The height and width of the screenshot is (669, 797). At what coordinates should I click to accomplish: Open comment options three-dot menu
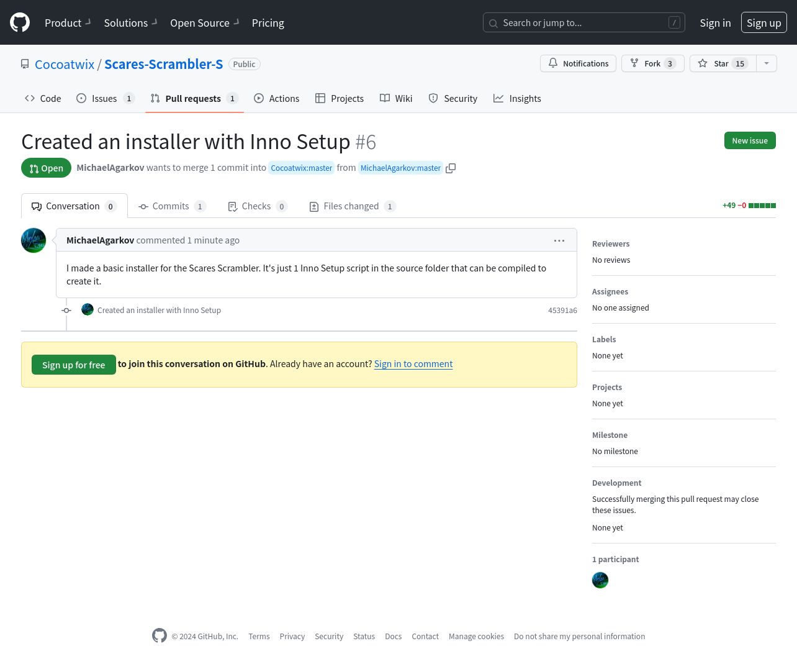(559, 240)
